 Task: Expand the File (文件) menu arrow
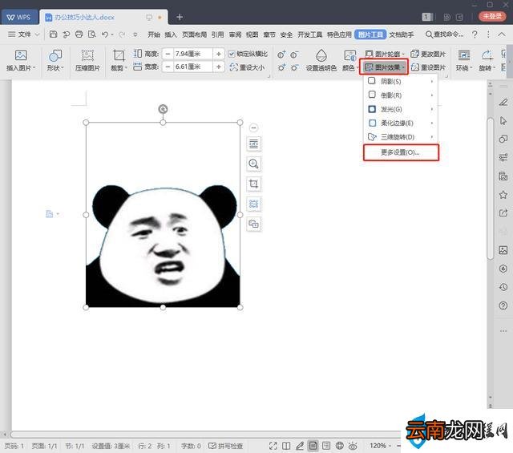(x=37, y=34)
